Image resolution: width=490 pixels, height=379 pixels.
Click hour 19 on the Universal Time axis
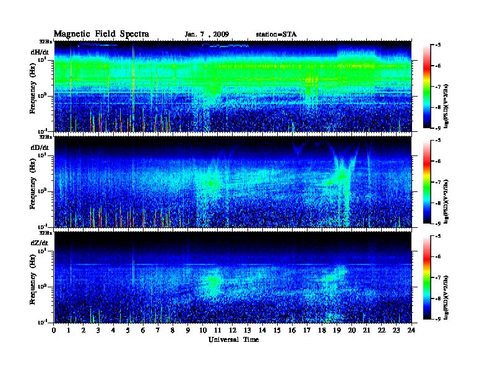pyautogui.click(x=337, y=330)
